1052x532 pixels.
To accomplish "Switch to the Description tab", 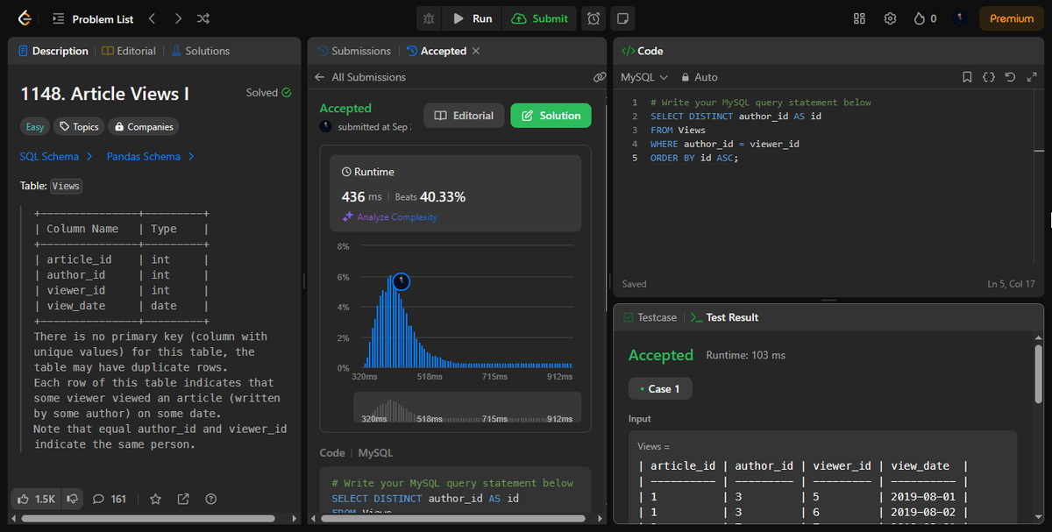I will (x=53, y=51).
